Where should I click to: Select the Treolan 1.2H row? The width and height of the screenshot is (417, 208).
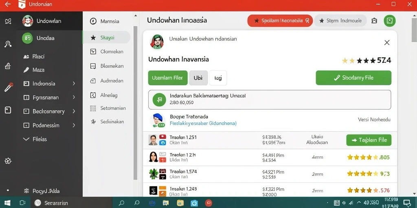270,157
